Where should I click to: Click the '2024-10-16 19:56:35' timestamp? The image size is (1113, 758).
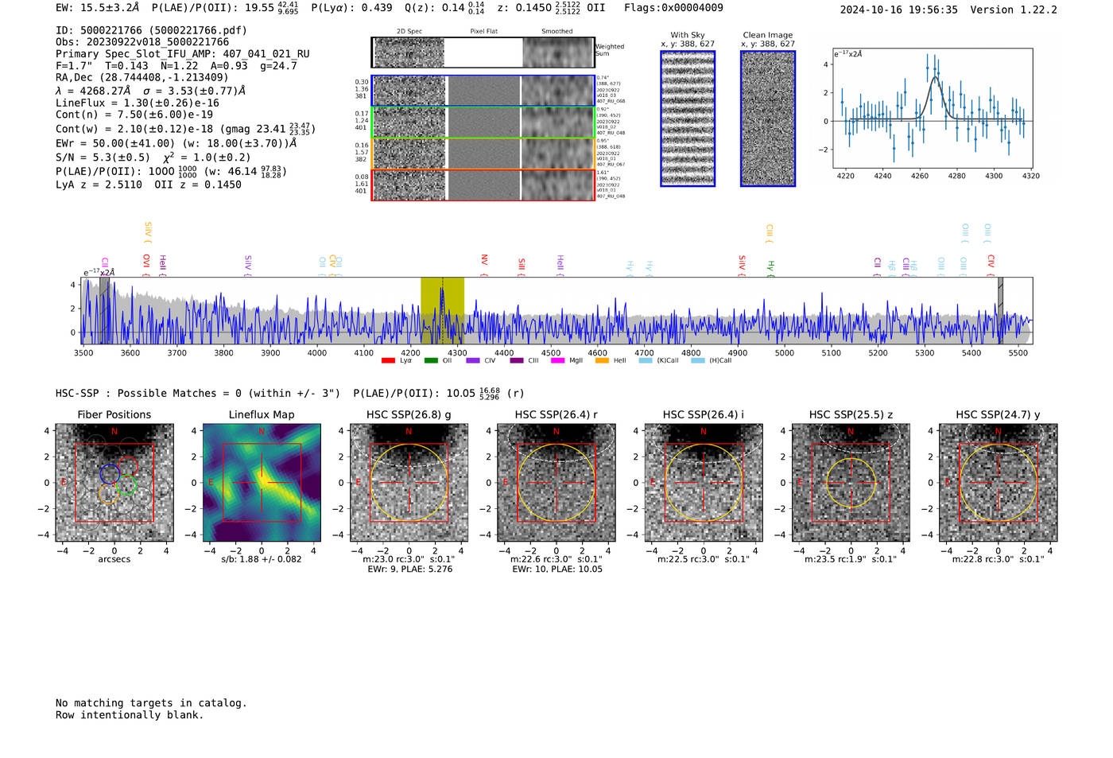[x=899, y=10]
